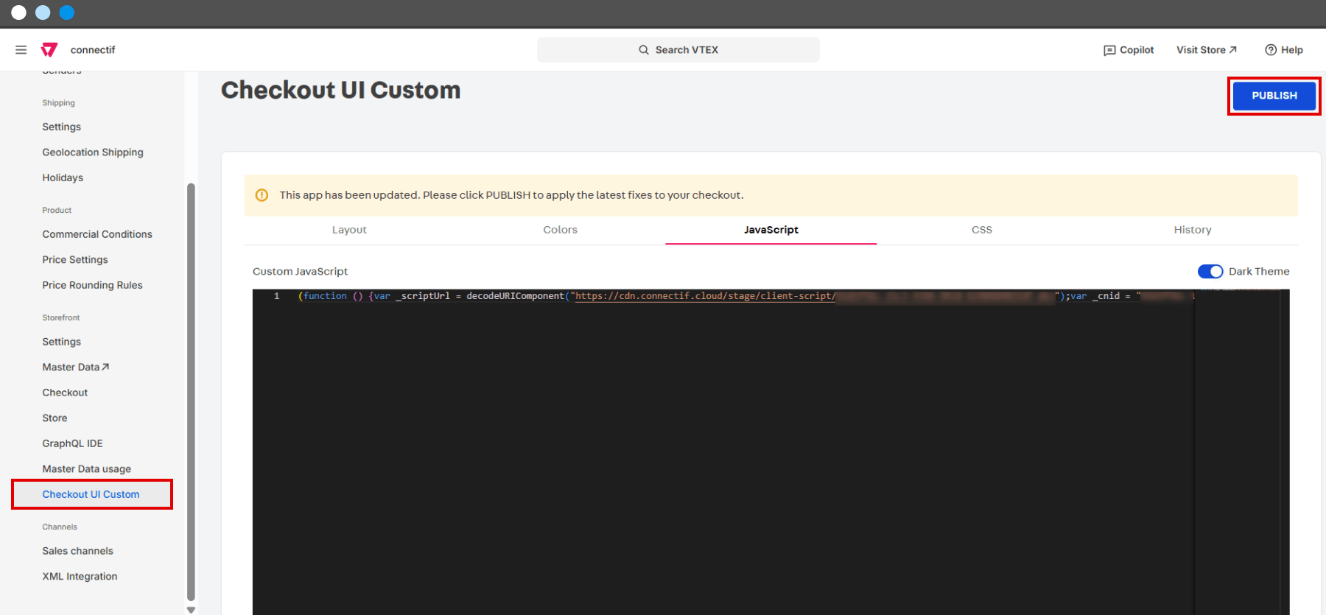Switch to the Layout tab
Viewport: 1326px width, 615px height.
point(349,230)
